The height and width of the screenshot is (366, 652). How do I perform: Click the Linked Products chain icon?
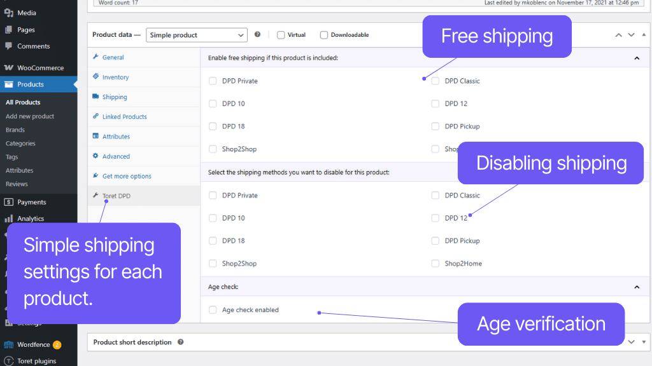pyautogui.click(x=96, y=116)
